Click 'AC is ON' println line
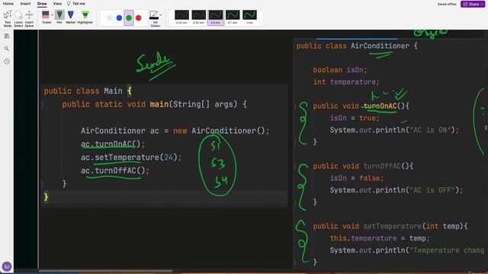This screenshot has height=274, width=488. (394, 130)
